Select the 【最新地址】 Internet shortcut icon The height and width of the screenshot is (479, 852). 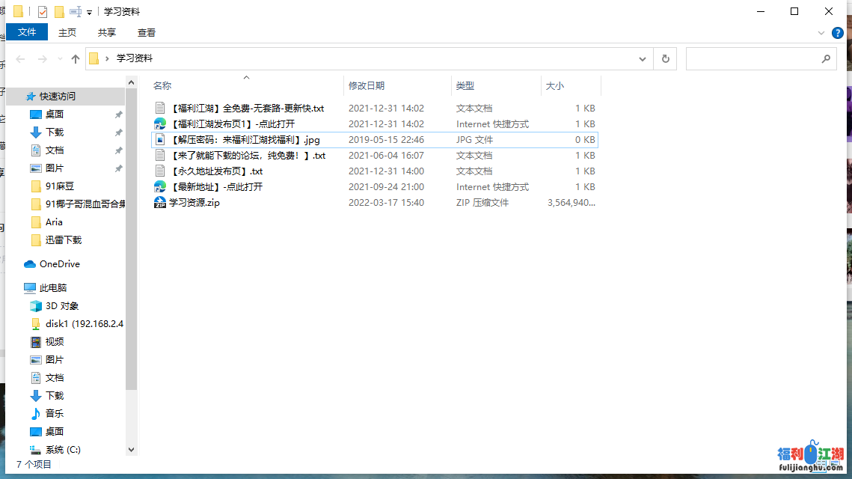[160, 187]
